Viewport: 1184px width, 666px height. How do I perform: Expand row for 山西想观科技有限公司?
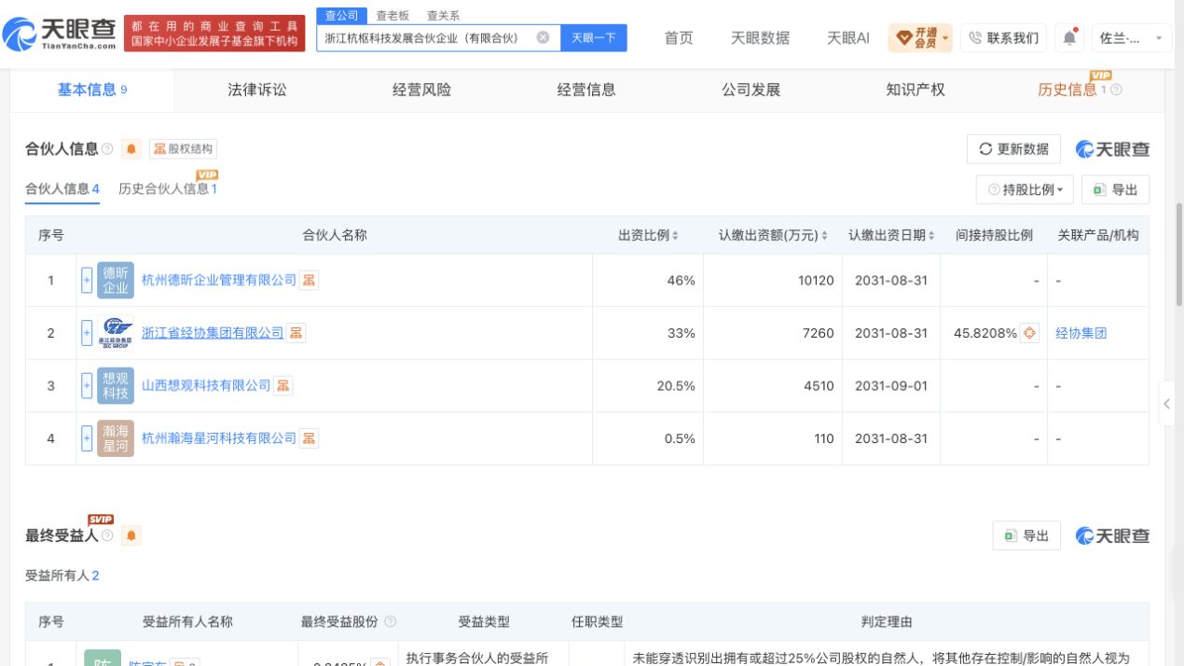coord(87,385)
